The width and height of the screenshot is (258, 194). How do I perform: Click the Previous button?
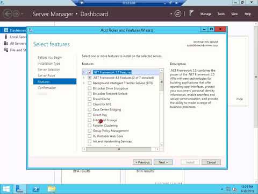(142, 162)
